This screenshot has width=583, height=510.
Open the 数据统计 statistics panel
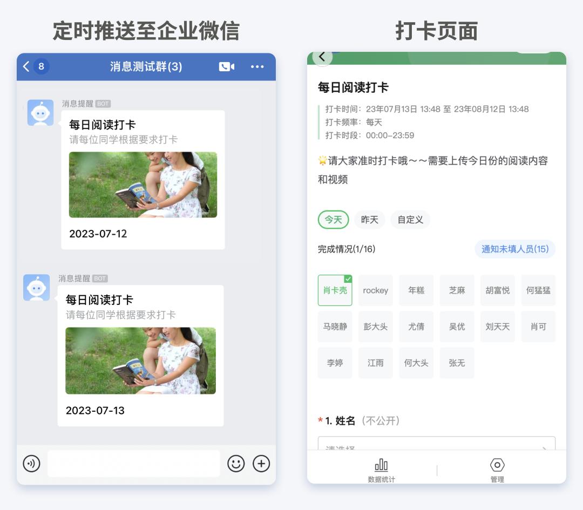click(381, 469)
